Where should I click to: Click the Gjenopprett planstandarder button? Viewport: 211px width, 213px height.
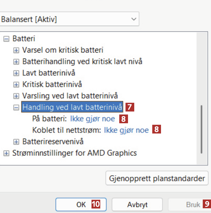point(157,178)
